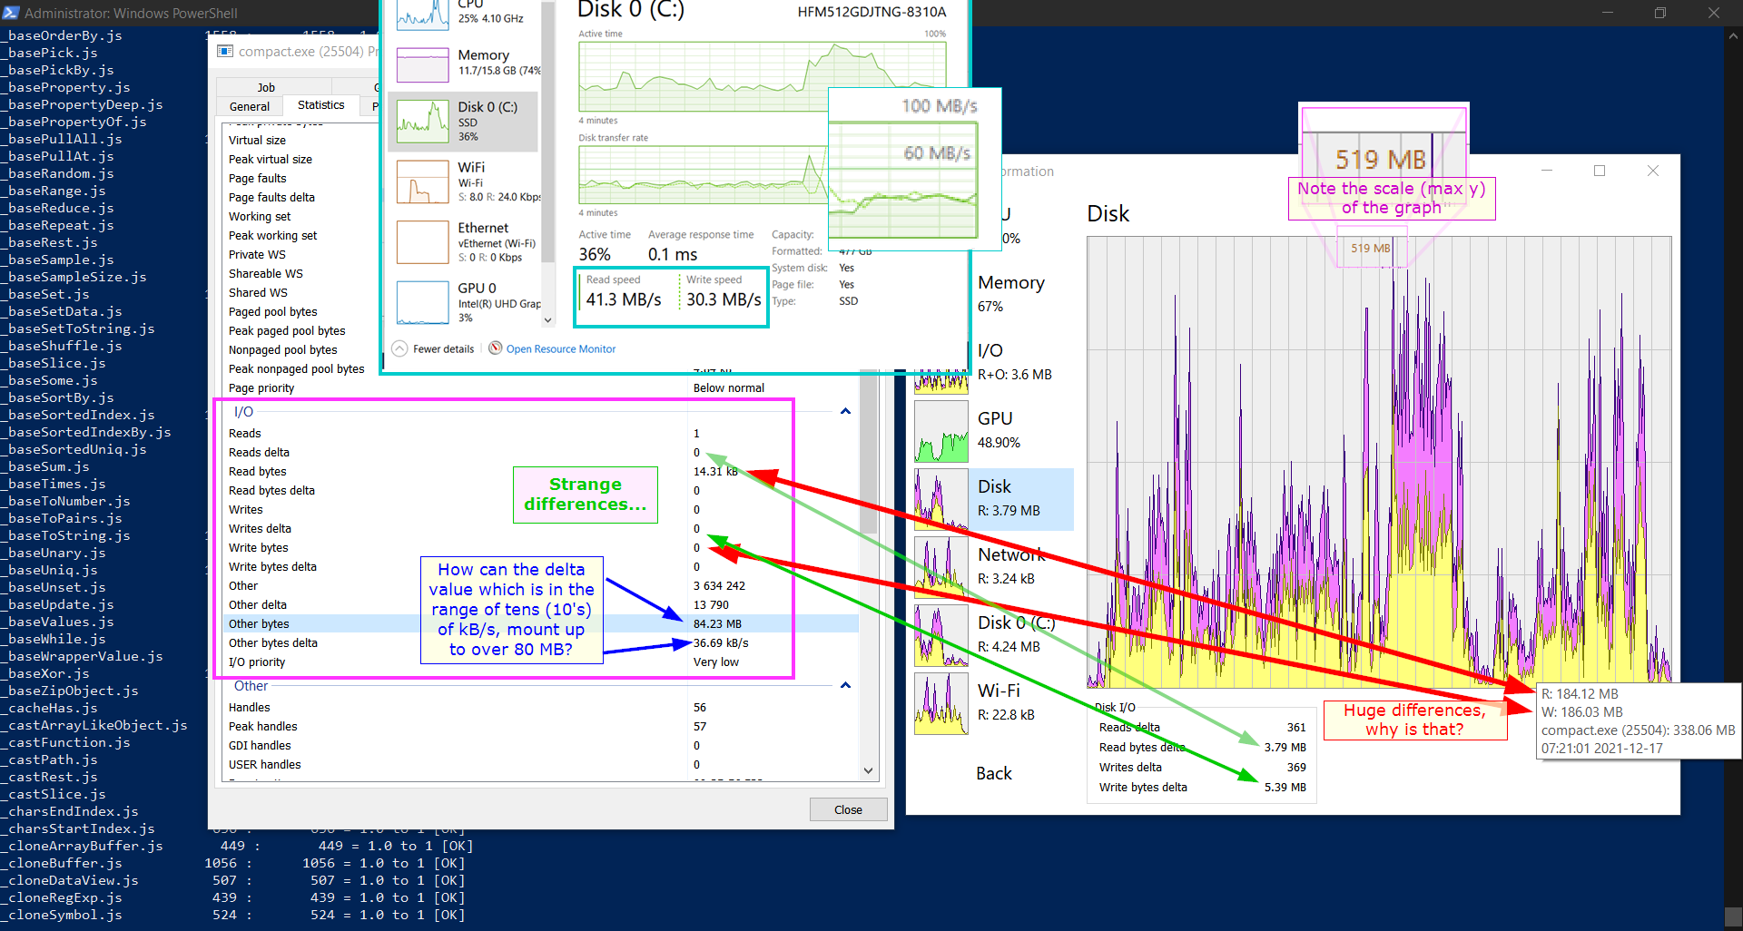1743x931 pixels.
Task: Click the Memory section label in System Information
Action: (x=1011, y=283)
